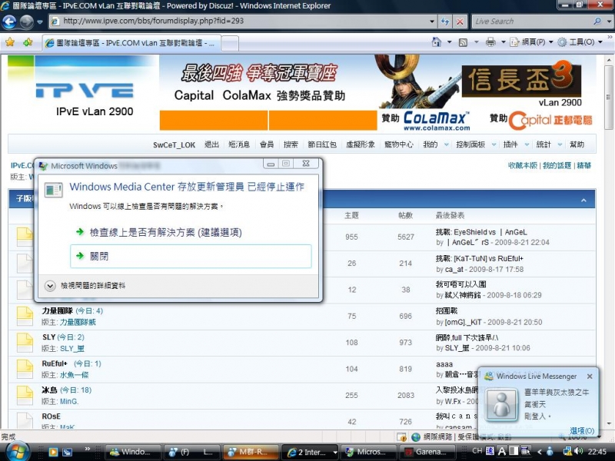Open a new blank tab
The height and width of the screenshot is (461, 615).
coord(230,43)
